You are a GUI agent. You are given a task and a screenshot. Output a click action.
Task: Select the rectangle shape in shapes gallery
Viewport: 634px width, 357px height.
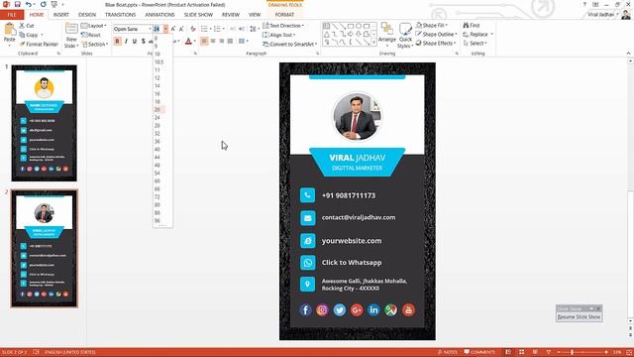[x=351, y=26]
